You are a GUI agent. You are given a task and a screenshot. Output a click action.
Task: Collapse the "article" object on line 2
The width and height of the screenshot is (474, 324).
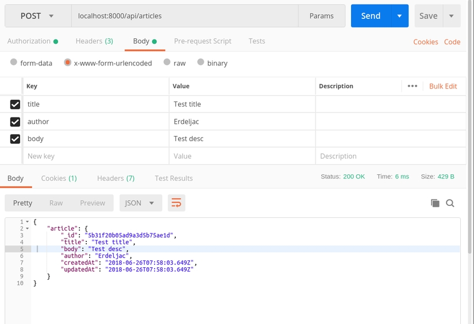click(27, 229)
